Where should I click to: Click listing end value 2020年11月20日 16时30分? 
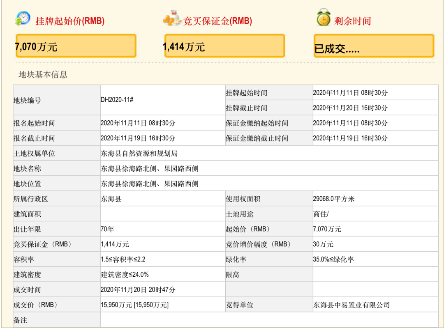coord(350,108)
